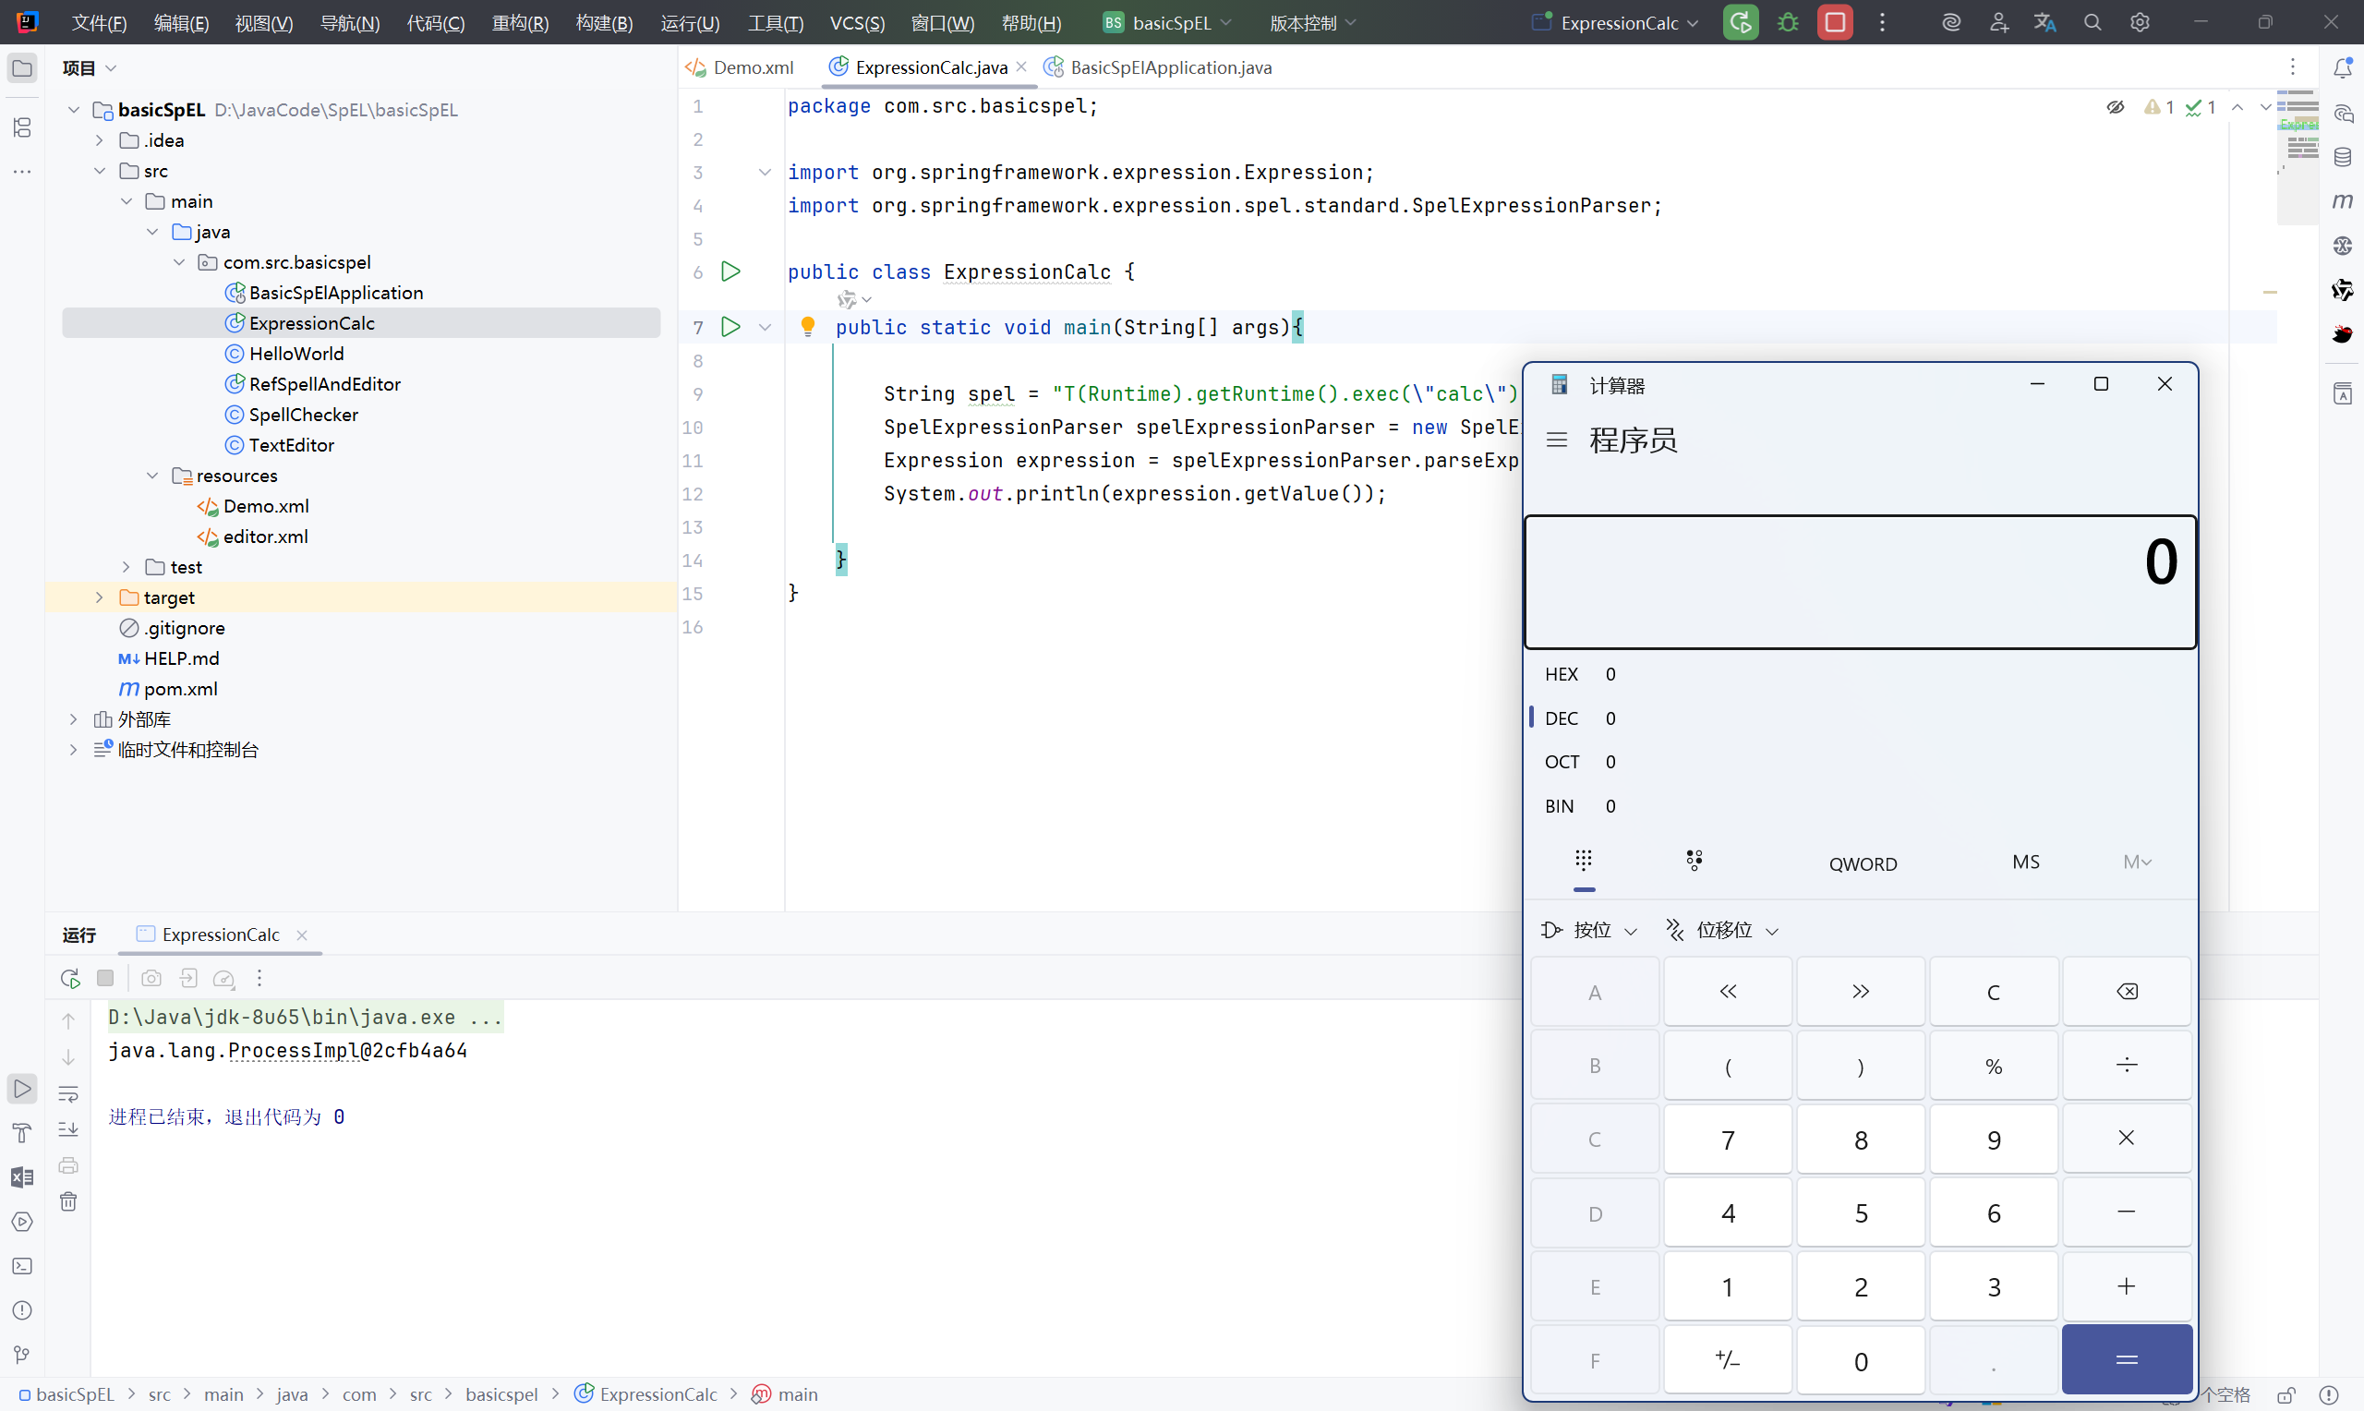Expand the target folder in project tree

[x=99, y=597]
